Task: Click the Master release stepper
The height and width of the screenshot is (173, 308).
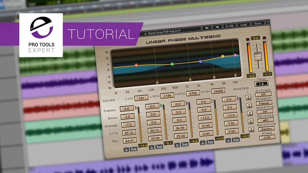Action: (251, 130)
